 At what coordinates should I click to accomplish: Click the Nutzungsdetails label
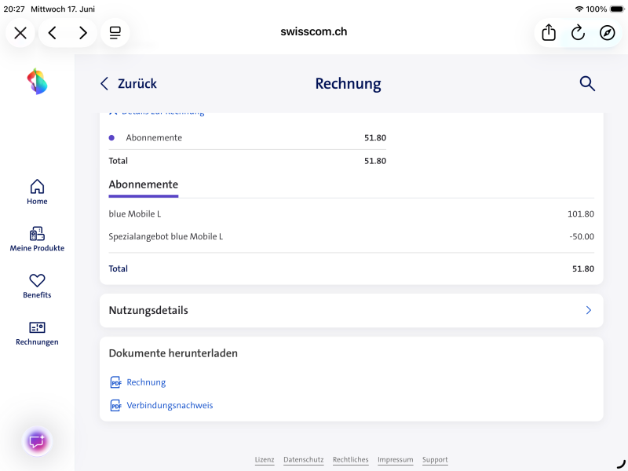(148, 310)
